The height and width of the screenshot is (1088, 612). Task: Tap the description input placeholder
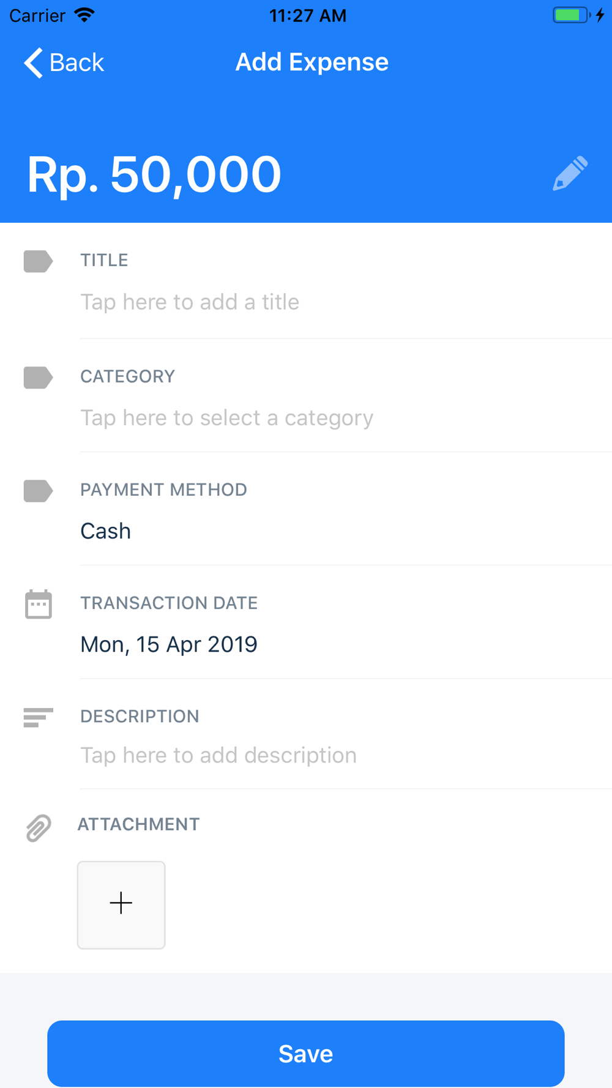218,755
